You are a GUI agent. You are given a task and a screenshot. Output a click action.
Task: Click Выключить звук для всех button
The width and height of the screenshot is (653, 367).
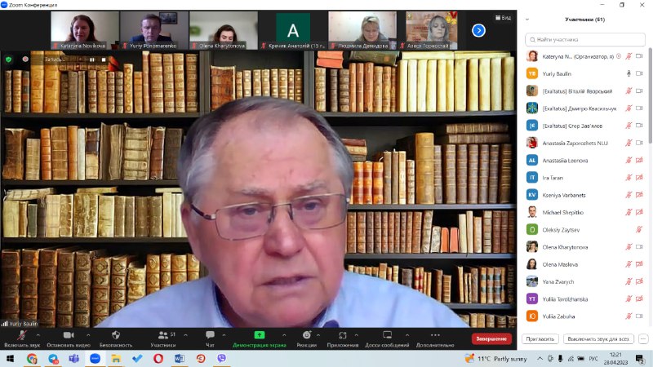[x=598, y=338]
